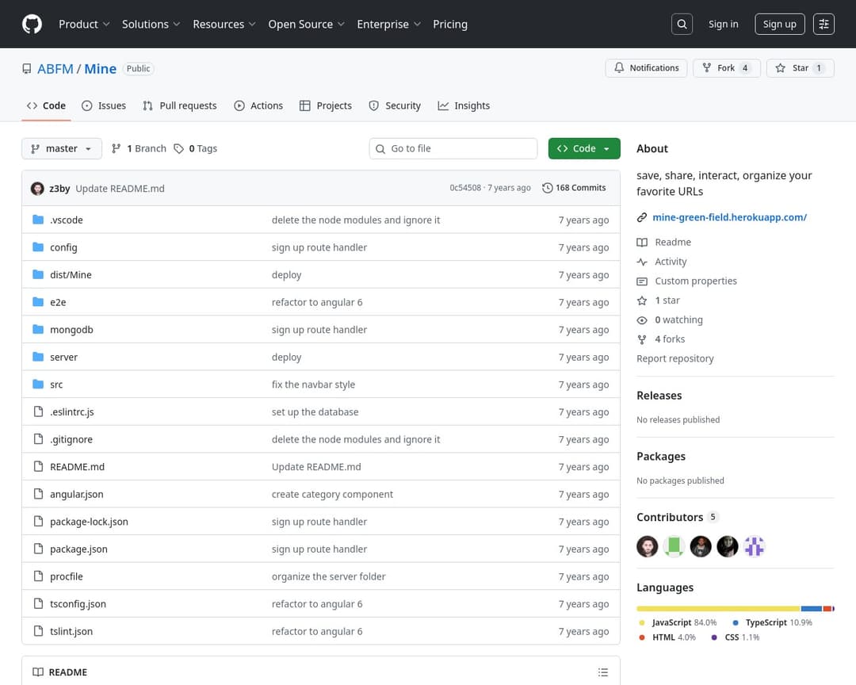856x685 pixels.
Task: Open the Pull requests tab
Action: coord(180,105)
